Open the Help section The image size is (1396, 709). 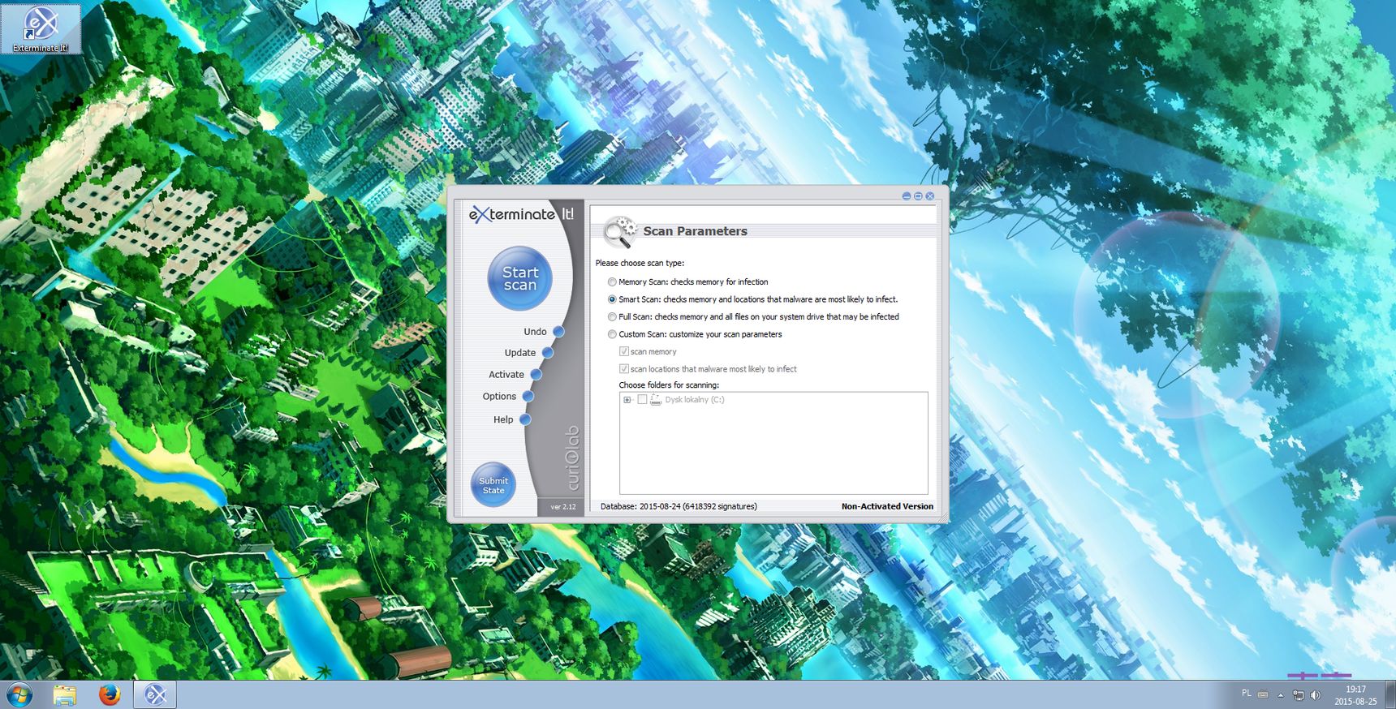click(511, 419)
